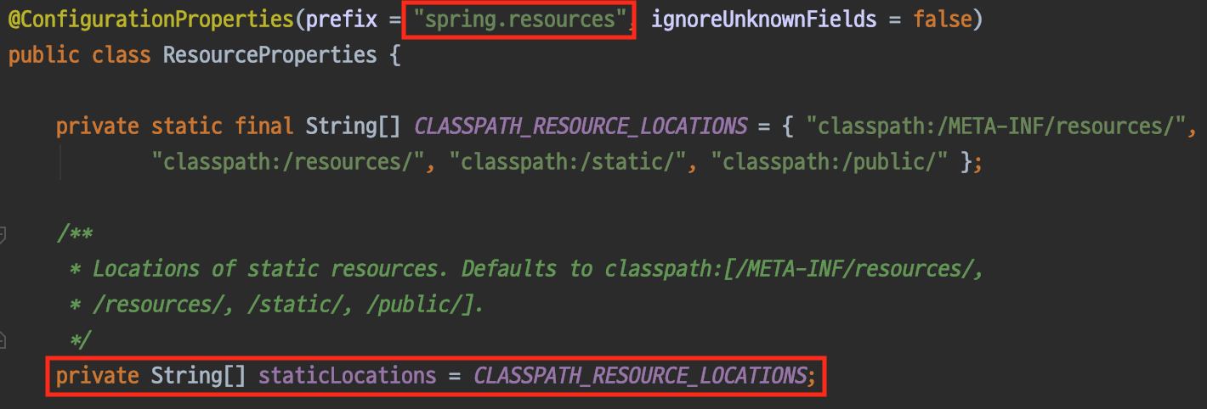Click the false value in the annotation
This screenshot has width=1207, height=409.
(x=943, y=19)
